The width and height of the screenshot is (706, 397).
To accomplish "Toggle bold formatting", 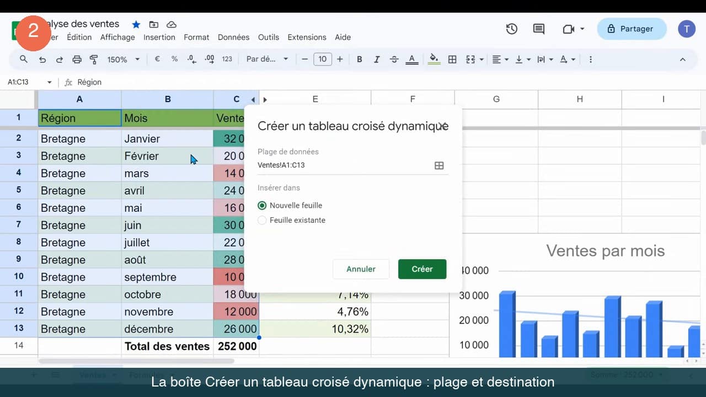I will click(360, 59).
